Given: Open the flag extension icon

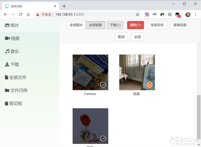Looking at the screenshot, I should tap(147, 14).
